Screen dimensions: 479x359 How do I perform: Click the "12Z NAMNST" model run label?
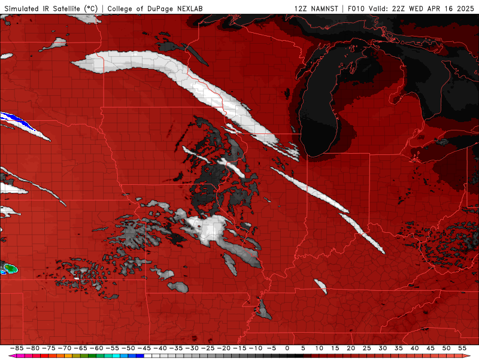[x=316, y=8]
